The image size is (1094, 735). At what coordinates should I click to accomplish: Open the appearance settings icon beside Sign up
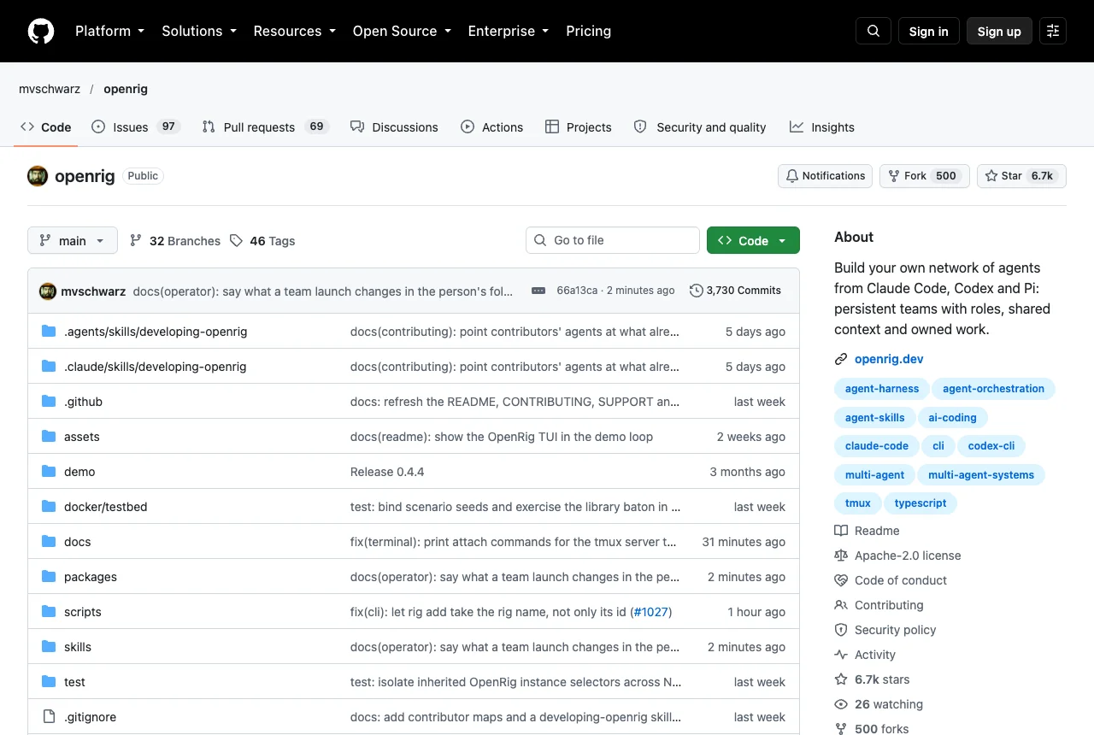[1053, 31]
